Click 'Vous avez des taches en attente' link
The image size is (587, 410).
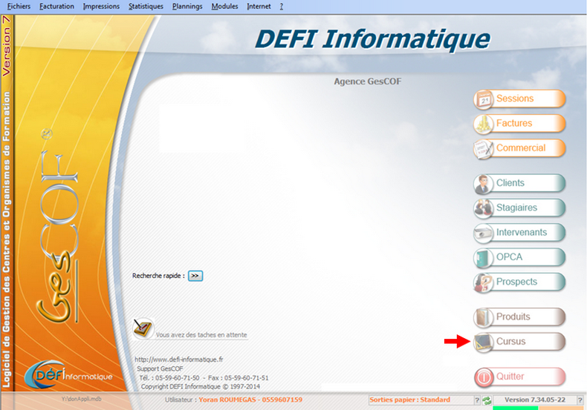tap(201, 335)
